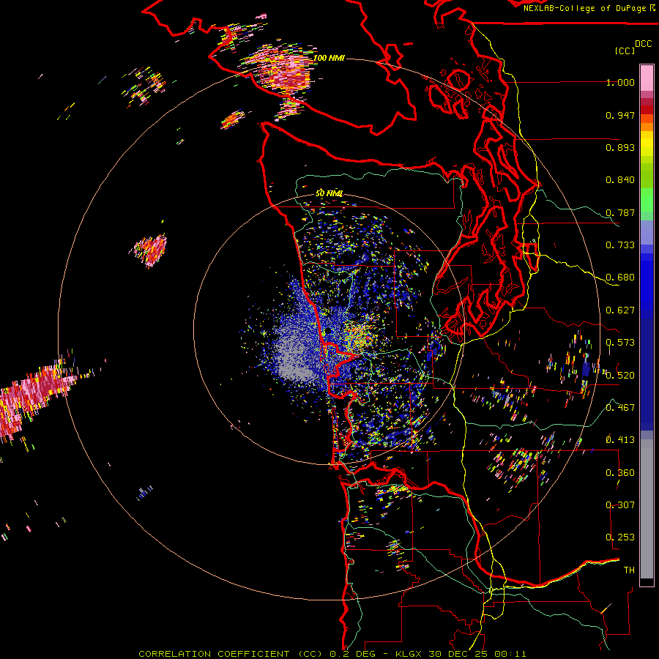Image resolution: width=659 pixels, height=659 pixels.
Task: Click the 100 NMI range ring label
Action: point(329,58)
